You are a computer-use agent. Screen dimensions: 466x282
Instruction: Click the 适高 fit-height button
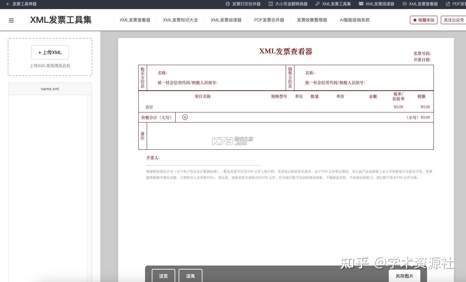point(190,276)
